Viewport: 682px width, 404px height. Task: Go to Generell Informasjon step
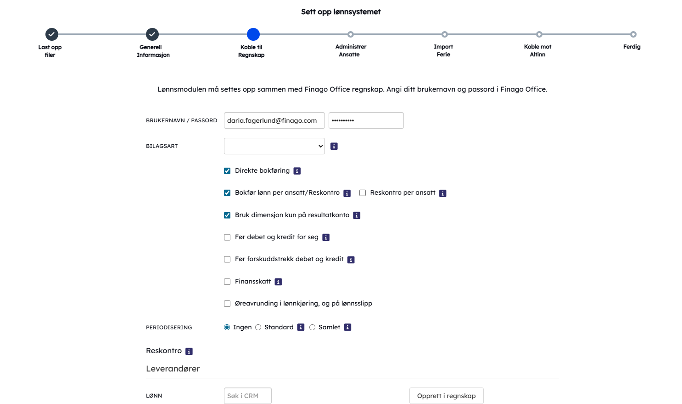tap(152, 34)
